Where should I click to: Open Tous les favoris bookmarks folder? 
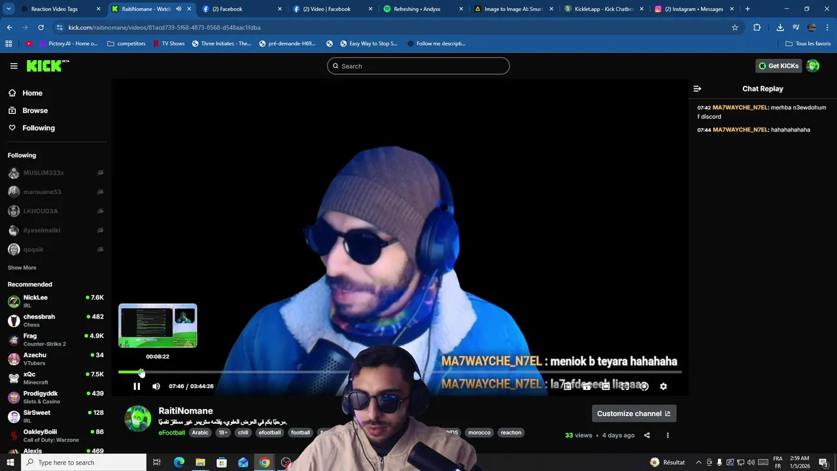tap(808, 44)
